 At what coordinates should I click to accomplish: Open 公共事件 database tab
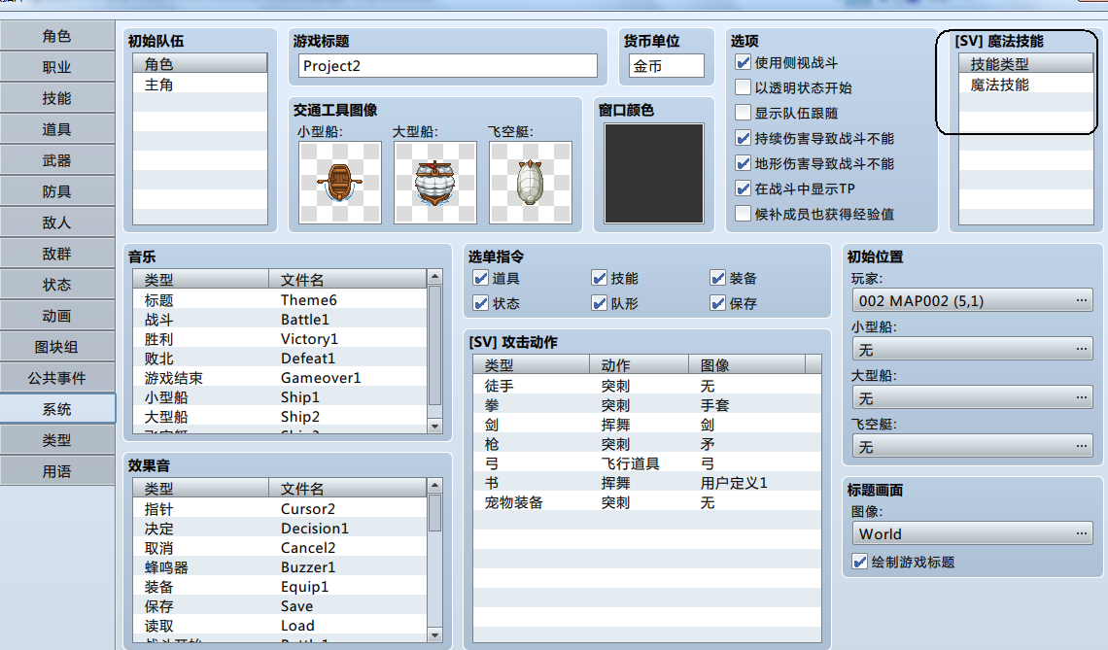(x=57, y=378)
